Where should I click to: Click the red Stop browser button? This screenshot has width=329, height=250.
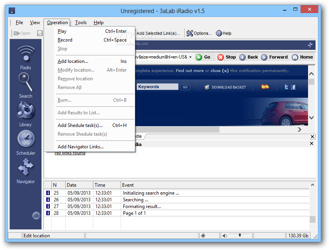click(227, 57)
